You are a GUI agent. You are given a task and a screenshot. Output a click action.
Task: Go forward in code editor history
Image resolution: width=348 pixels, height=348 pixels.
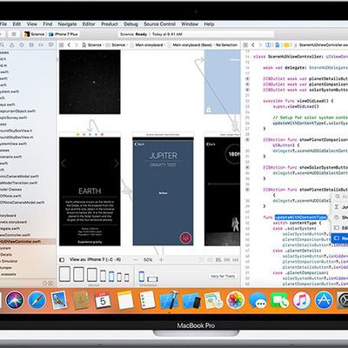260,45
